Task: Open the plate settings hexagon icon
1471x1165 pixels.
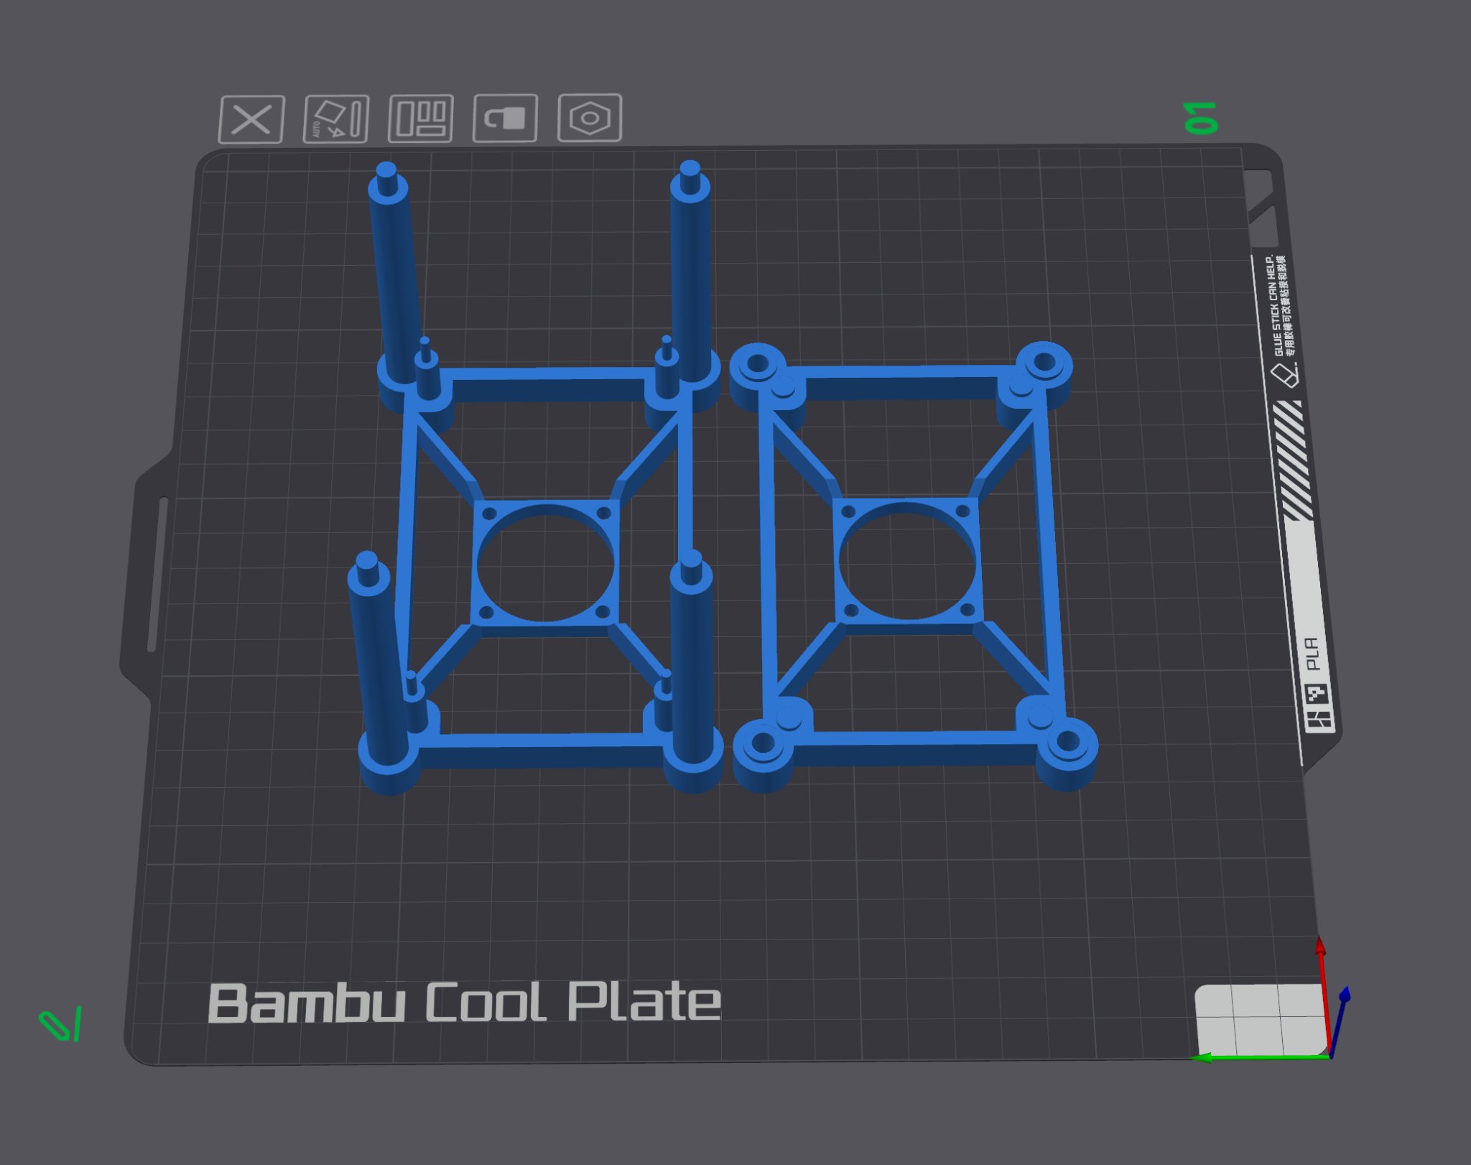Action: (590, 117)
